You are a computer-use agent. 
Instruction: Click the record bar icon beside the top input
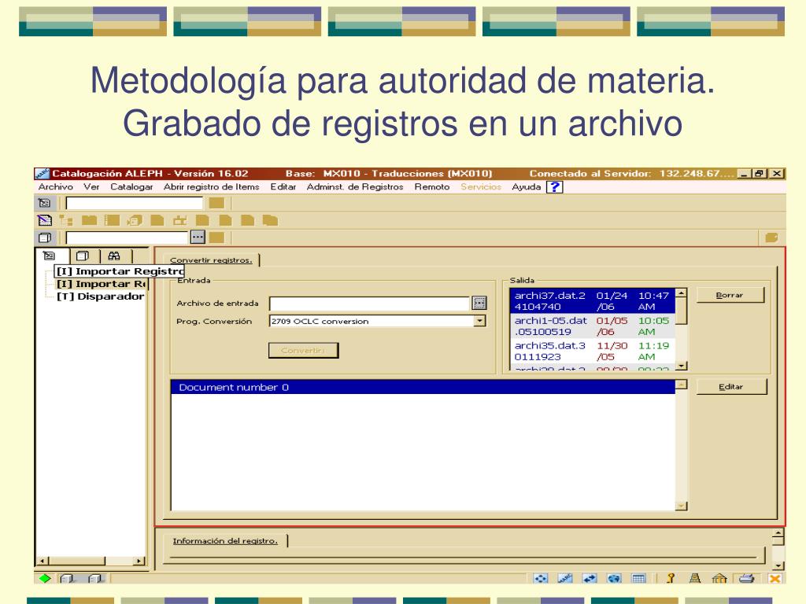pyautogui.click(x=45, y=203)
